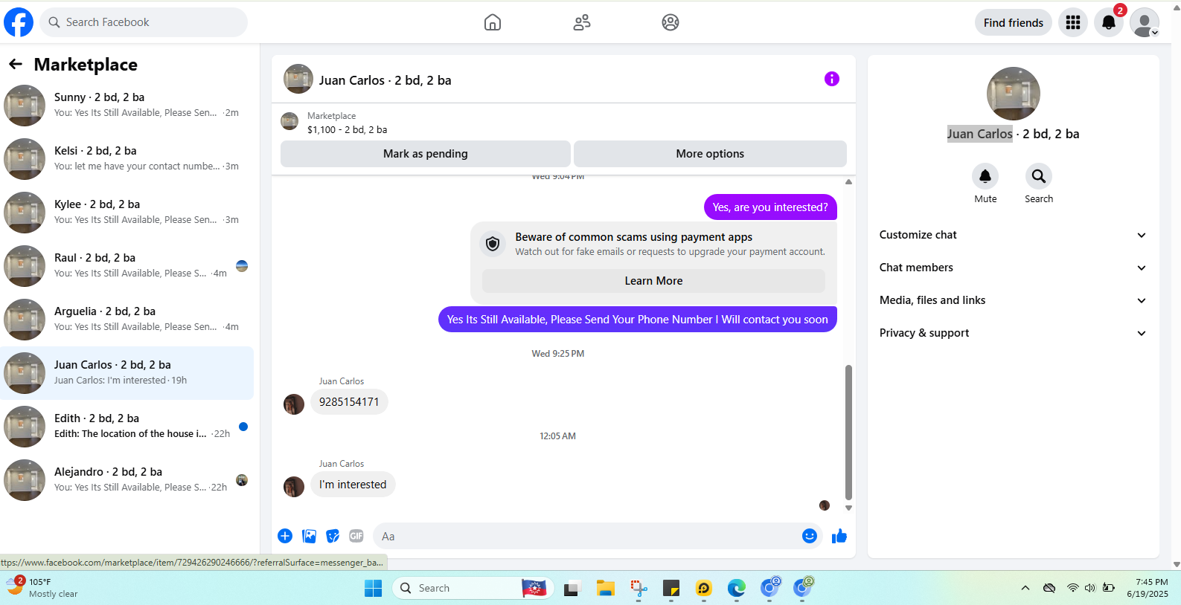Screen dimensions: 1181x605
Task: Click Juan Carlos's large profile picture
Action: click(1014, 94)
